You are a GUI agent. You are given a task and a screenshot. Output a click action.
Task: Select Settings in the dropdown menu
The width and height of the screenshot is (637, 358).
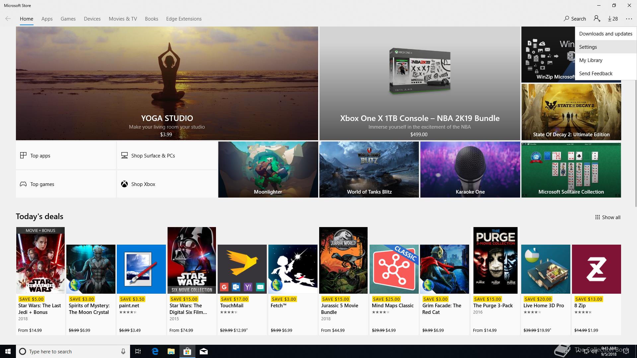point(606,47)
